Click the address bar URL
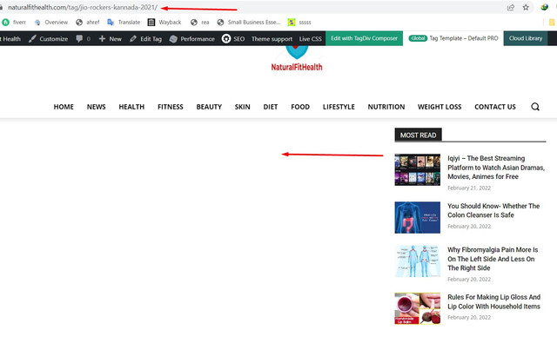 (x=83, y=7)
